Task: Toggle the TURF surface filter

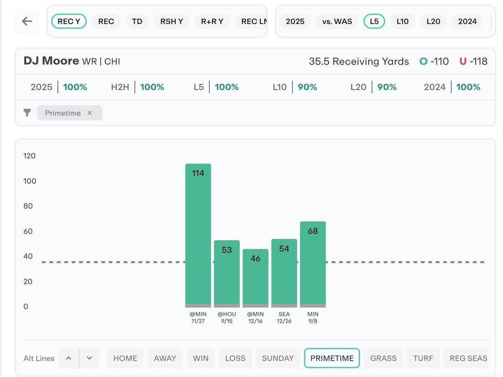Action: pos(423,358)
